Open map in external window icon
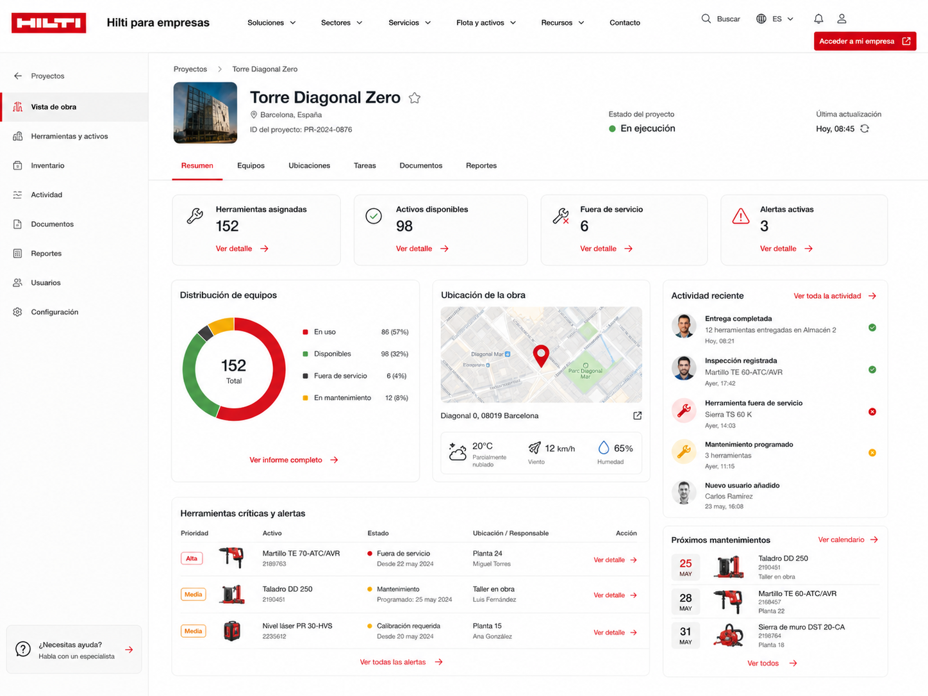The image size is (928, 696). click(x=637, y=416)
